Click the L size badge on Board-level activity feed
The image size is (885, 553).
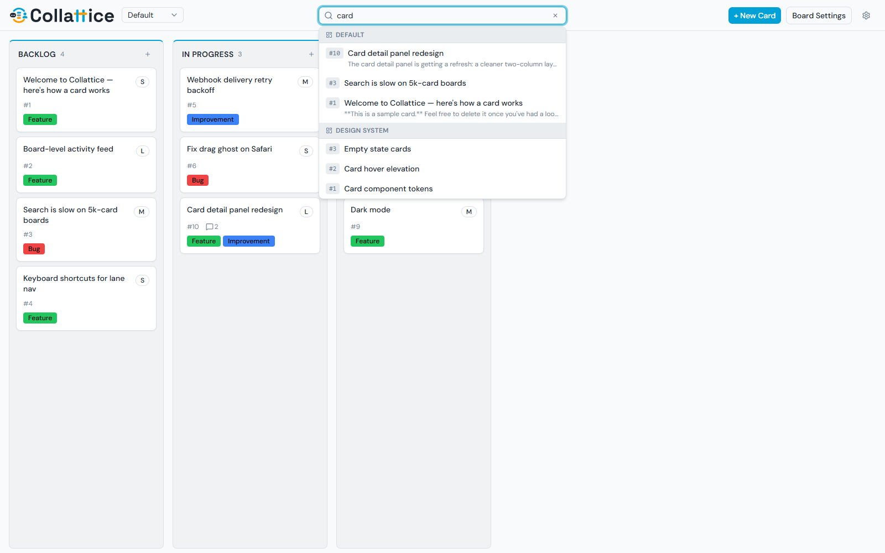(142, 151)
